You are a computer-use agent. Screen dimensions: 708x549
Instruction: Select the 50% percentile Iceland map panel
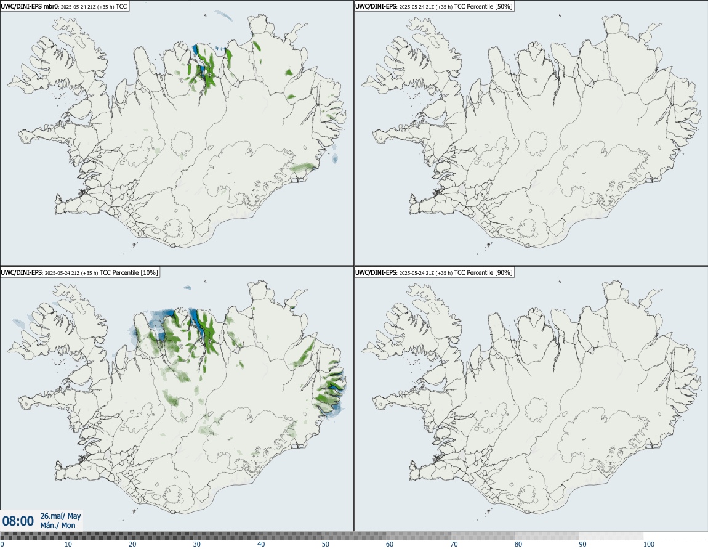click(x=531, y=133)
